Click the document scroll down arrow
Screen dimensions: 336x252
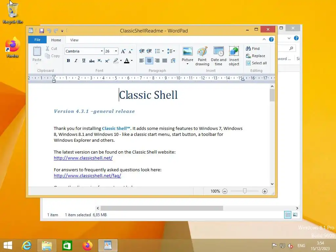[272, 184]
